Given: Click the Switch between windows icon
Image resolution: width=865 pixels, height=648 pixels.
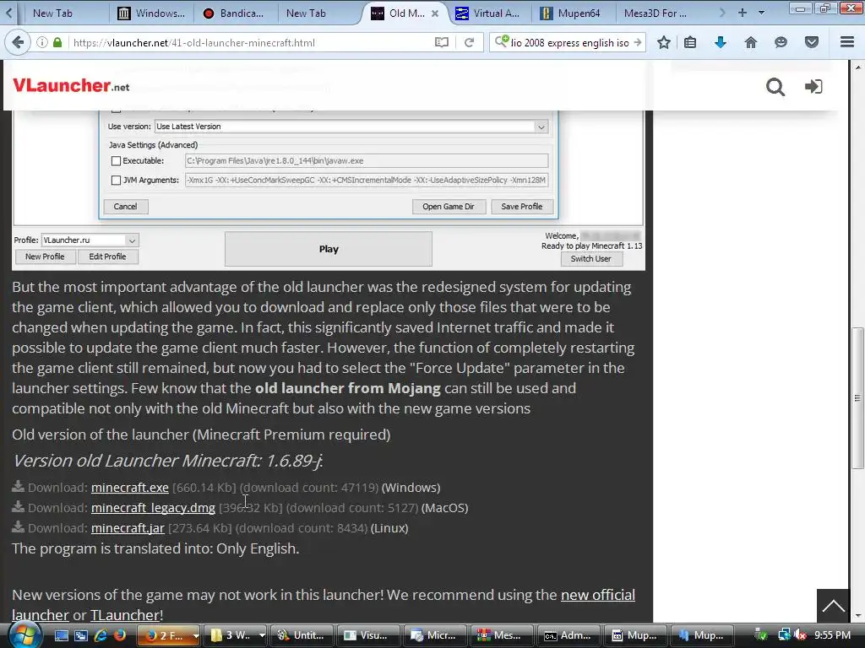Looking at the screenshot, I should click(81, 635).
